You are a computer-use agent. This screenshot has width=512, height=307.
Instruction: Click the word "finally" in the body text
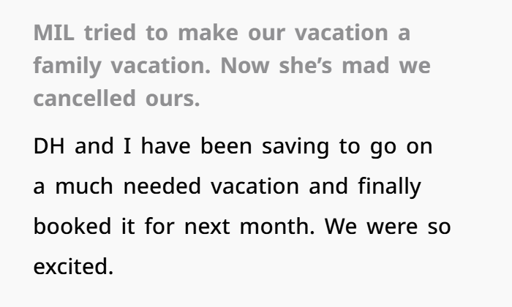click(x=389, y=186)
